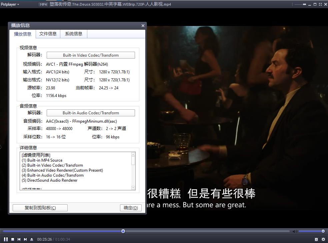The height and width of the screenshot is (243, 328).
Task: Click the sample rate 48000 -> 48000 value
Action: pyautogui.click(x=59, y=128)
